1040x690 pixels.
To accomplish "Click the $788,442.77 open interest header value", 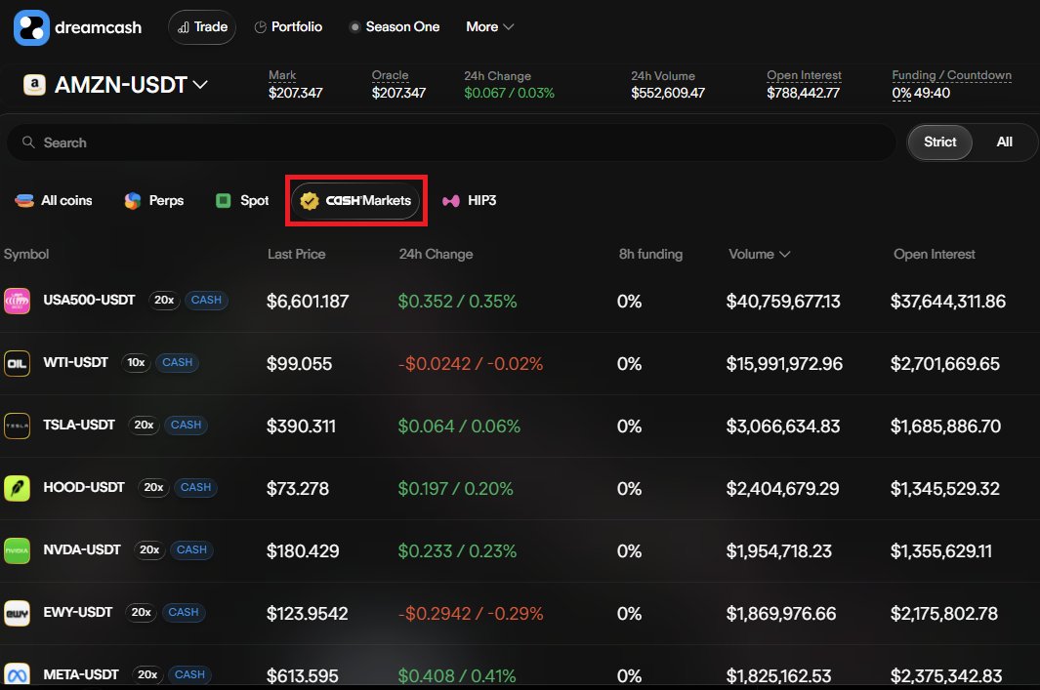I will [x=804, y=93].
